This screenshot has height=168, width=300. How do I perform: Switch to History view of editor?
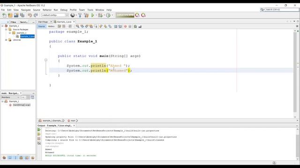[51, 26]
